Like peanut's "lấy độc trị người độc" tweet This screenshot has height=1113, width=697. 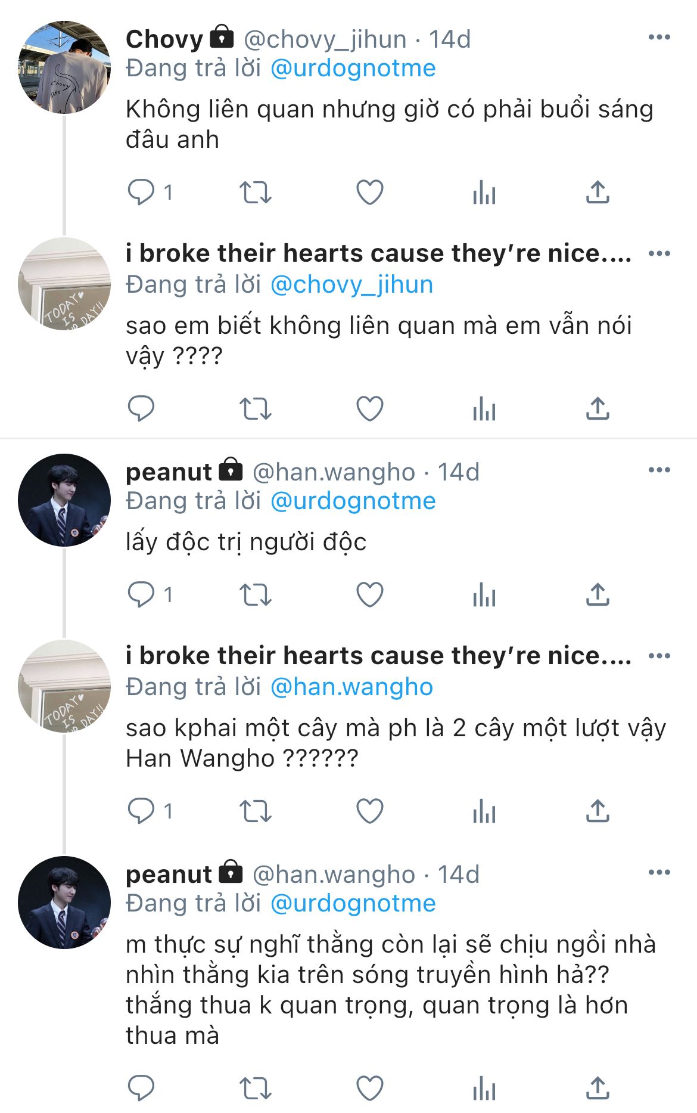coord(369,595)
